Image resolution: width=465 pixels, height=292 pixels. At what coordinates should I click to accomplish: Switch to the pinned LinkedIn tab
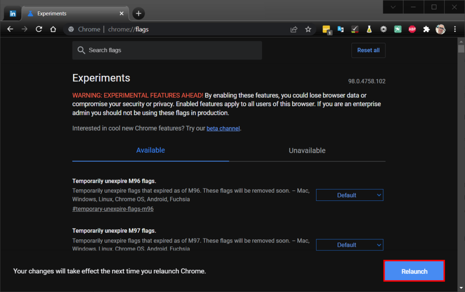pyautogui.click(x=13, y=14)
